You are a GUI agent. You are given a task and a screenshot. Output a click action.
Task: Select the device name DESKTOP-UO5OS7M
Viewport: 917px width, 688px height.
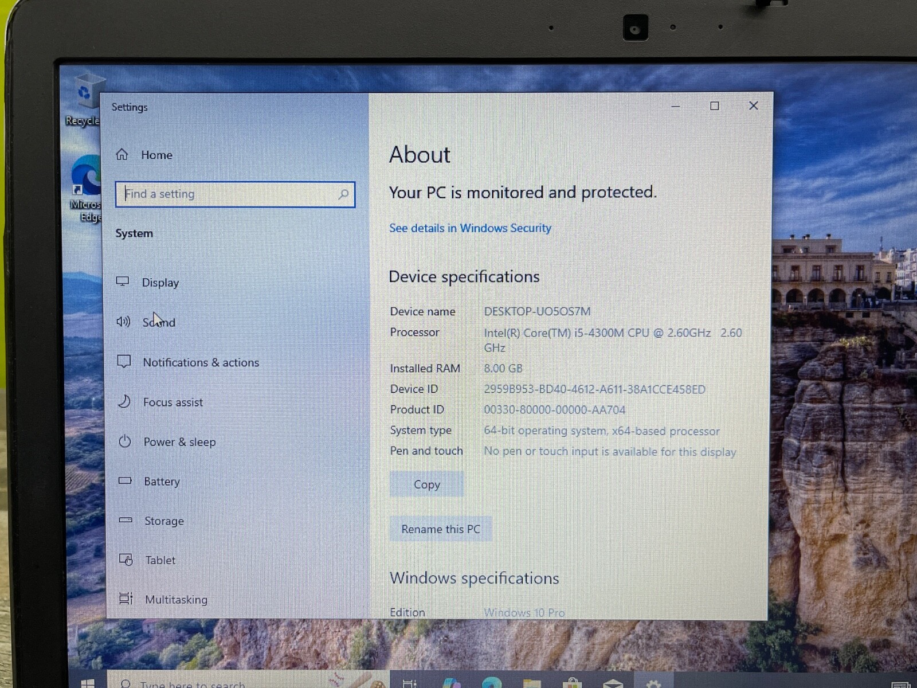[537, 311]
